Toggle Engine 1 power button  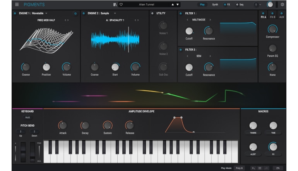(15, 13)
